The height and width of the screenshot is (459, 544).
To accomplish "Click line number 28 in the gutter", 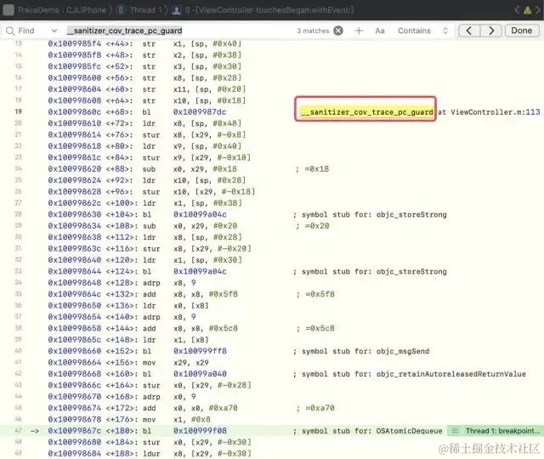I will tap(18, 214).
